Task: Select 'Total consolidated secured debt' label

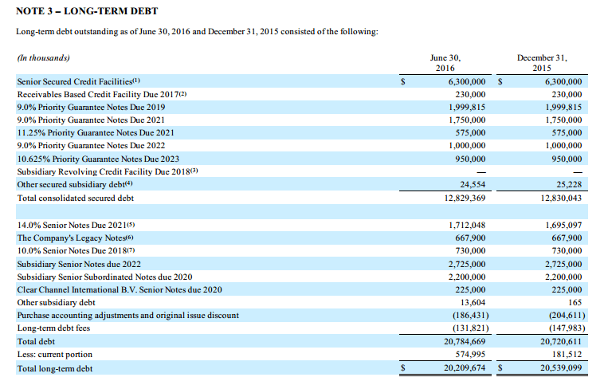Action: pyautogui.click(x=75, y=198)
